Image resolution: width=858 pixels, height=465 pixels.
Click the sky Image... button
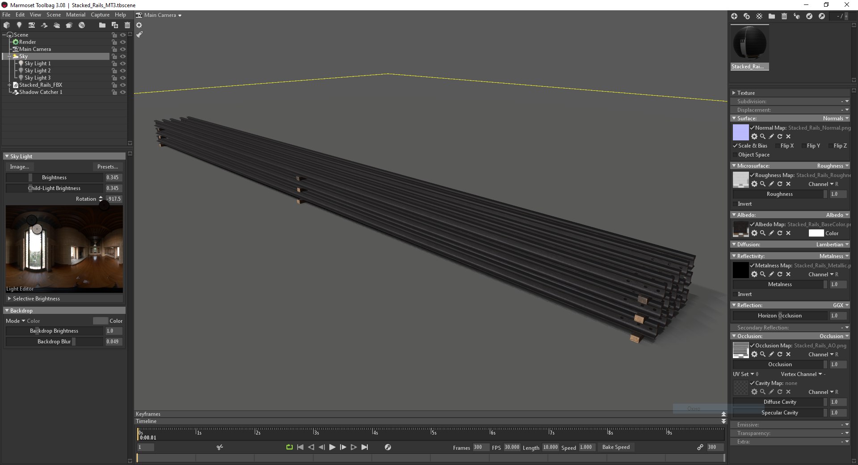tap(20, 167)
